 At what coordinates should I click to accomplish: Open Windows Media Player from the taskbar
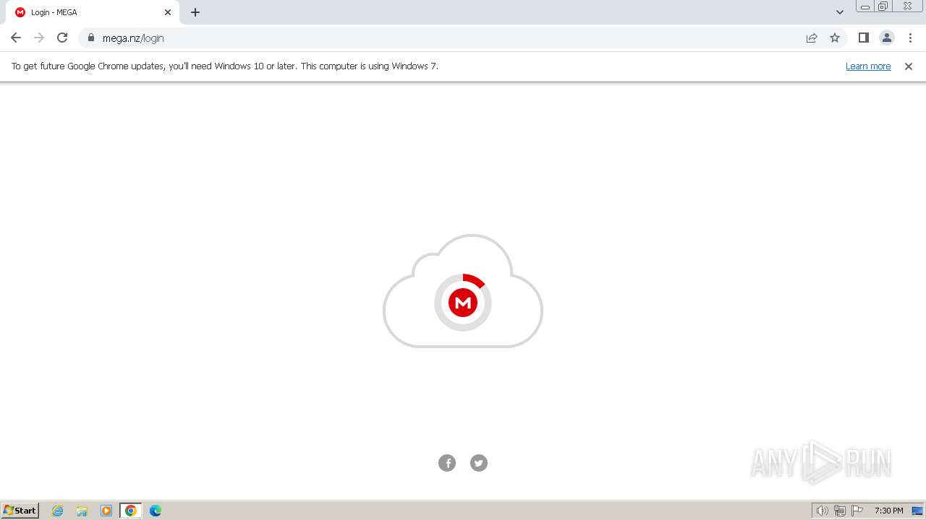pos(106,511)
